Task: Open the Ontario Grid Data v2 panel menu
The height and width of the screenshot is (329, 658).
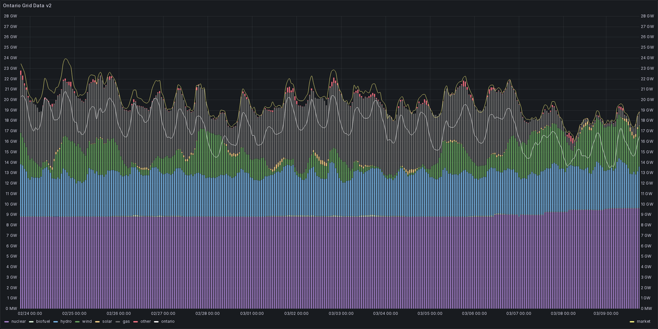Action: 26,7
